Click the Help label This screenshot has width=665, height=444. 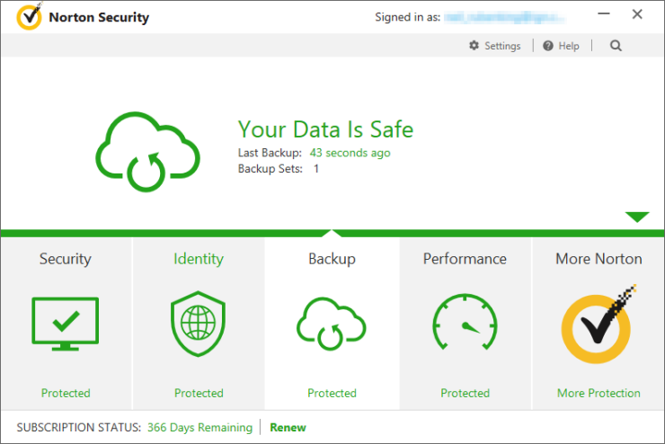point(569,46)
